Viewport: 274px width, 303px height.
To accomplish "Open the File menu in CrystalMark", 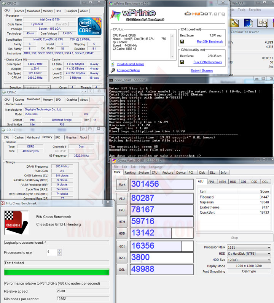I will point(116,167).
